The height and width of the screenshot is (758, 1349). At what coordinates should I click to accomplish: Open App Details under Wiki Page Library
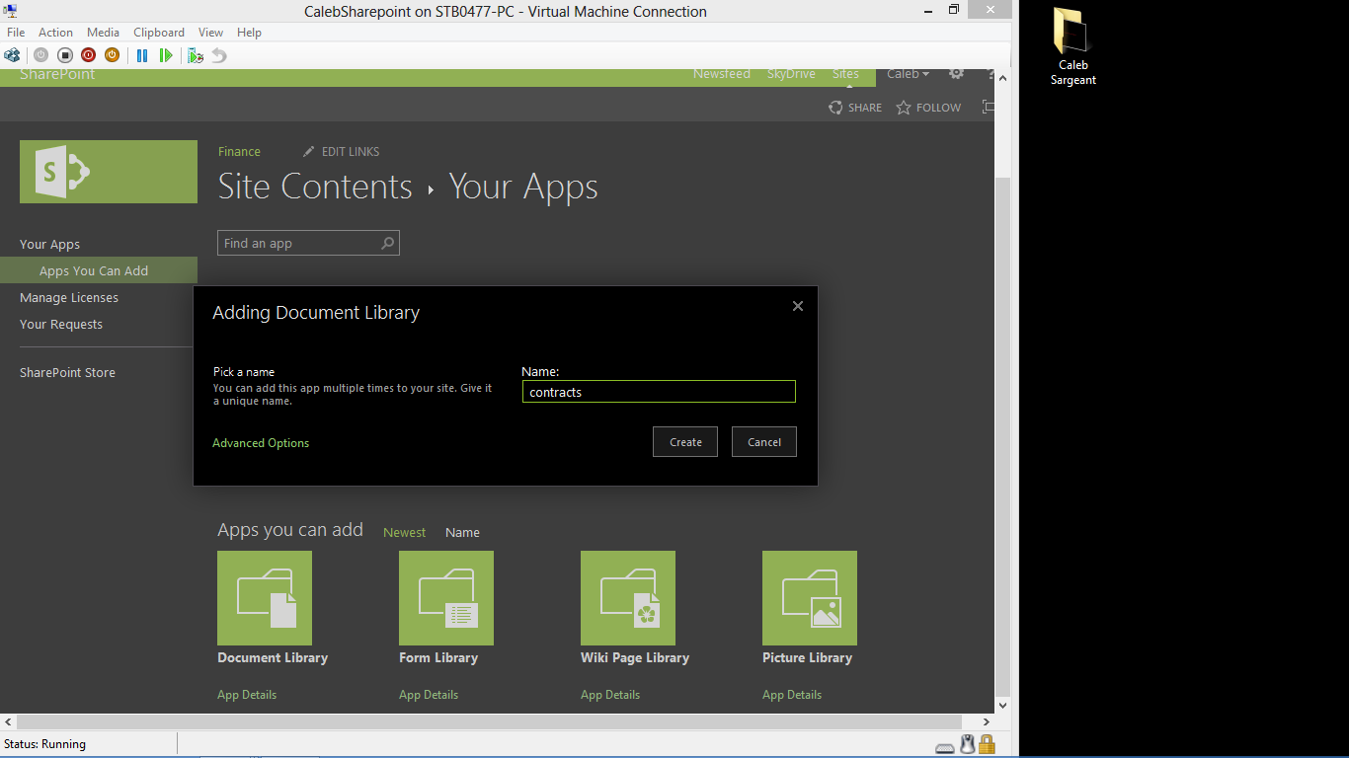610,695
